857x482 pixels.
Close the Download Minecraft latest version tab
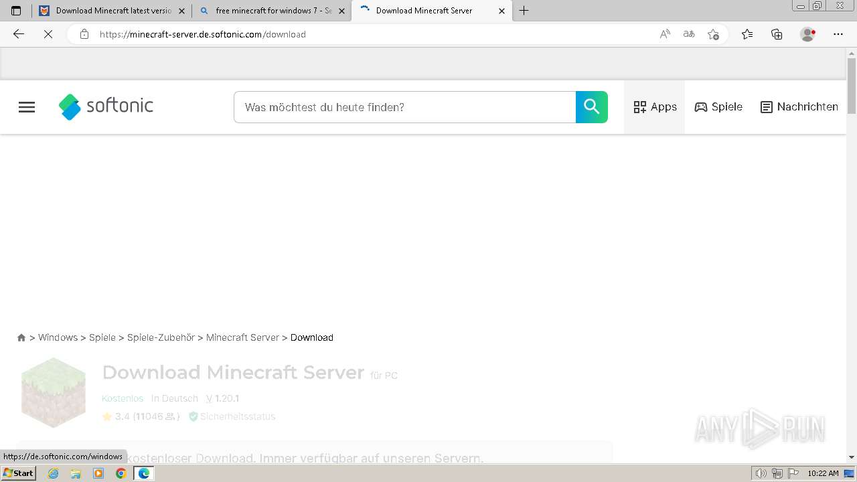coord(181,11)
